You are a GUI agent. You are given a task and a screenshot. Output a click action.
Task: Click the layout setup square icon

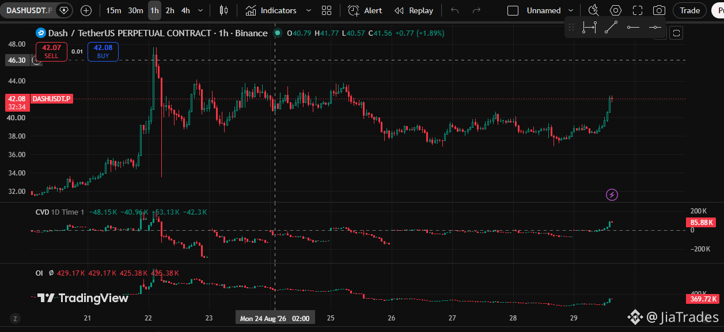click(513, 10)
